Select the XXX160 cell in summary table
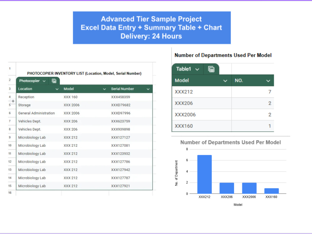The width and height of the screenshot is (312, 234). [x=202, y=126]
